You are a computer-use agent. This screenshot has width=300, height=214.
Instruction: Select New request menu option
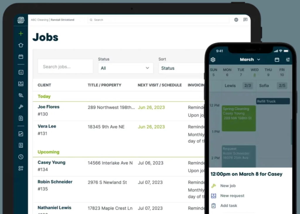232,196
